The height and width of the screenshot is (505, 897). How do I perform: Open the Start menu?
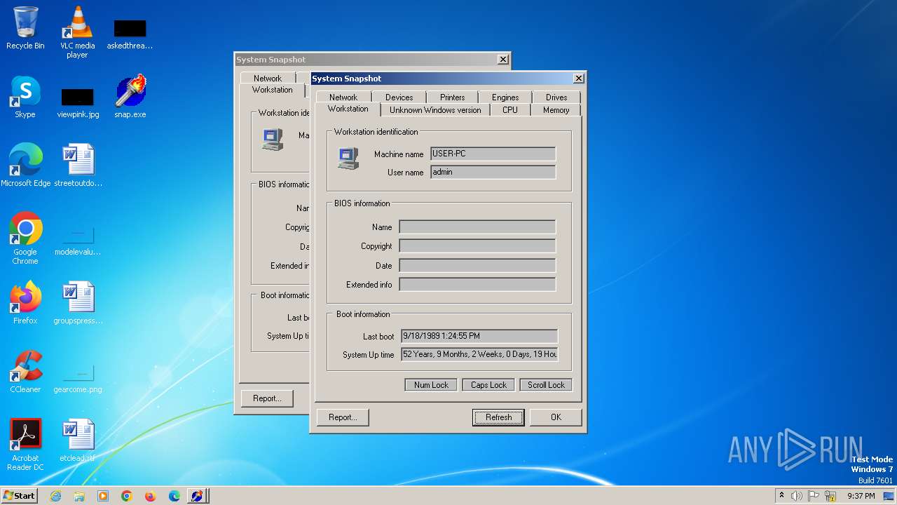pyautogui.click(x=20, y=496)
